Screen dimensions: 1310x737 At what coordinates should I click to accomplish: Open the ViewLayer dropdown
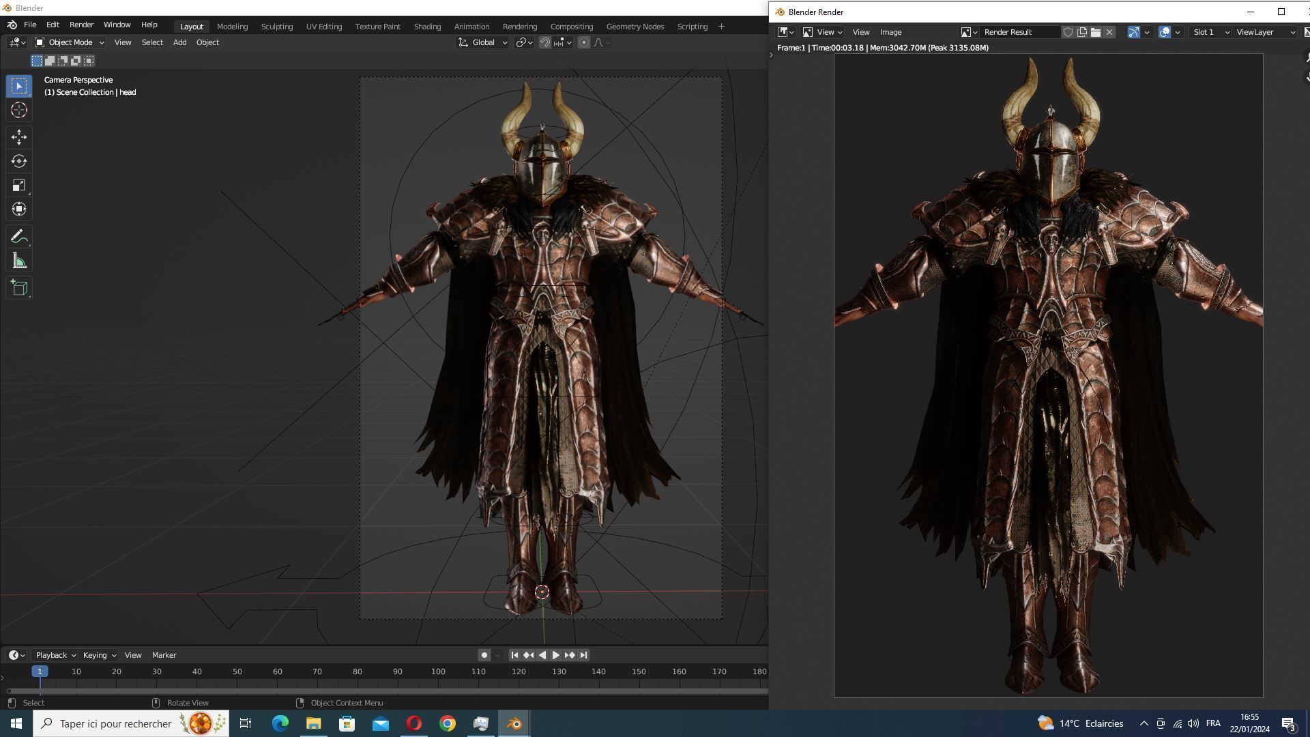tap(1266, 32)
